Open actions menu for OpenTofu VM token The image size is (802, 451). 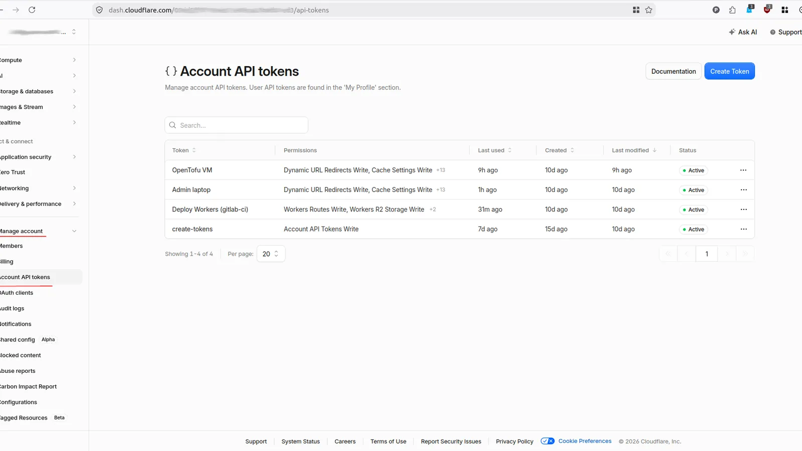point(743,170)
